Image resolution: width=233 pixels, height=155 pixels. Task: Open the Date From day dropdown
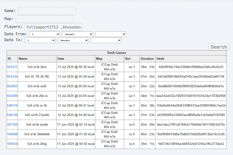(45, 34)
